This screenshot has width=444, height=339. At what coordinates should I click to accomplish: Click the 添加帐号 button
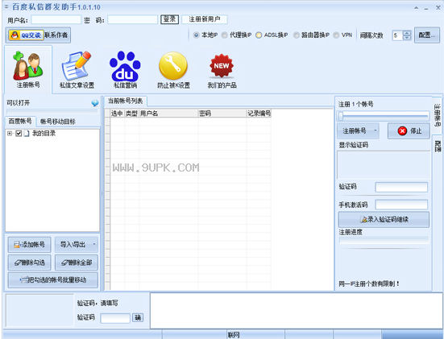[29, 245]
